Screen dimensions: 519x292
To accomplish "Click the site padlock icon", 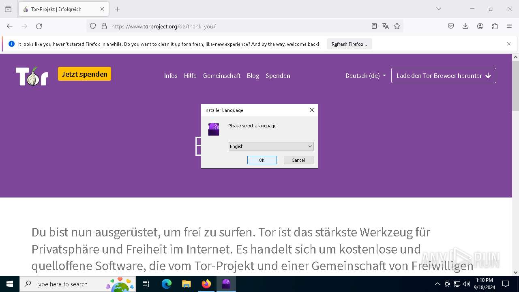I will point(104,26).
